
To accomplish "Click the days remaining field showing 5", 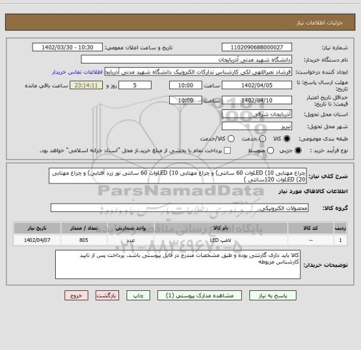I will [135, 85].
